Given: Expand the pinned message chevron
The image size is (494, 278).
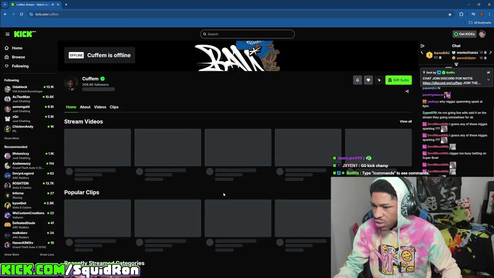Looking at the screenshot, I should tap(488, 80).
